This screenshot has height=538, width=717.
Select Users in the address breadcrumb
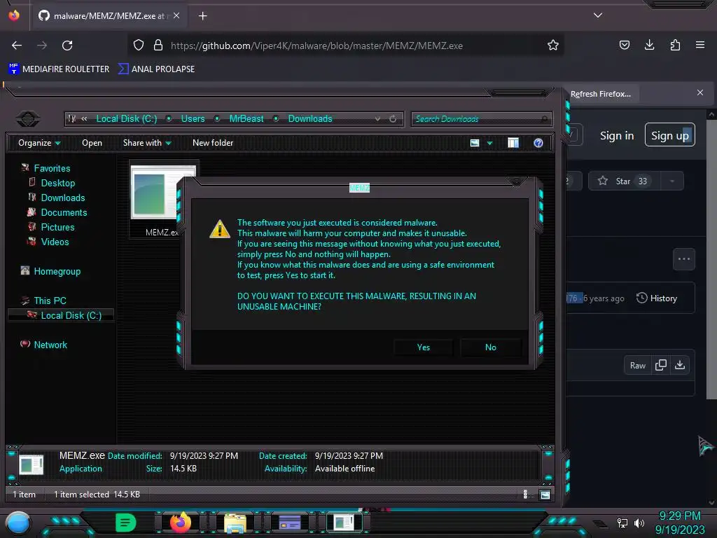point(193,119)
